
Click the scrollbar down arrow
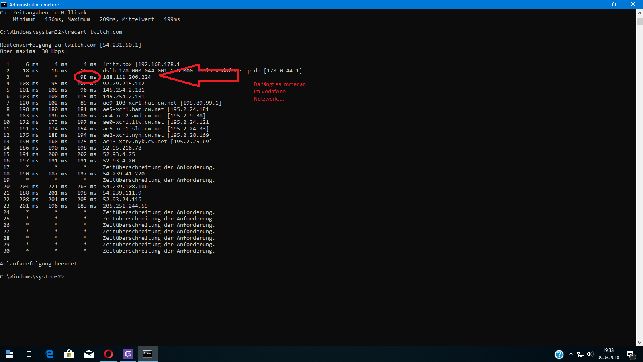click(639, 343)
